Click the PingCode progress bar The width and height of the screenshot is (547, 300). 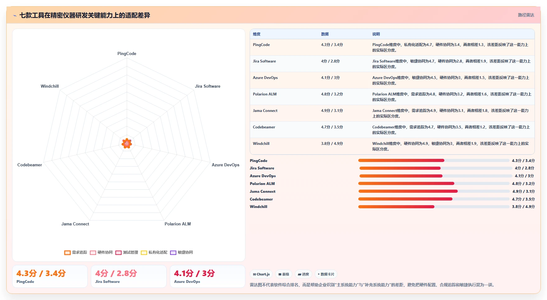(434, 161)
